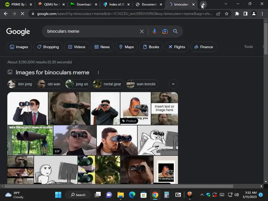Open I'm watching you product image
This screenshot has height=201, width=268.
pyautogui.click(x=136, y=109)
